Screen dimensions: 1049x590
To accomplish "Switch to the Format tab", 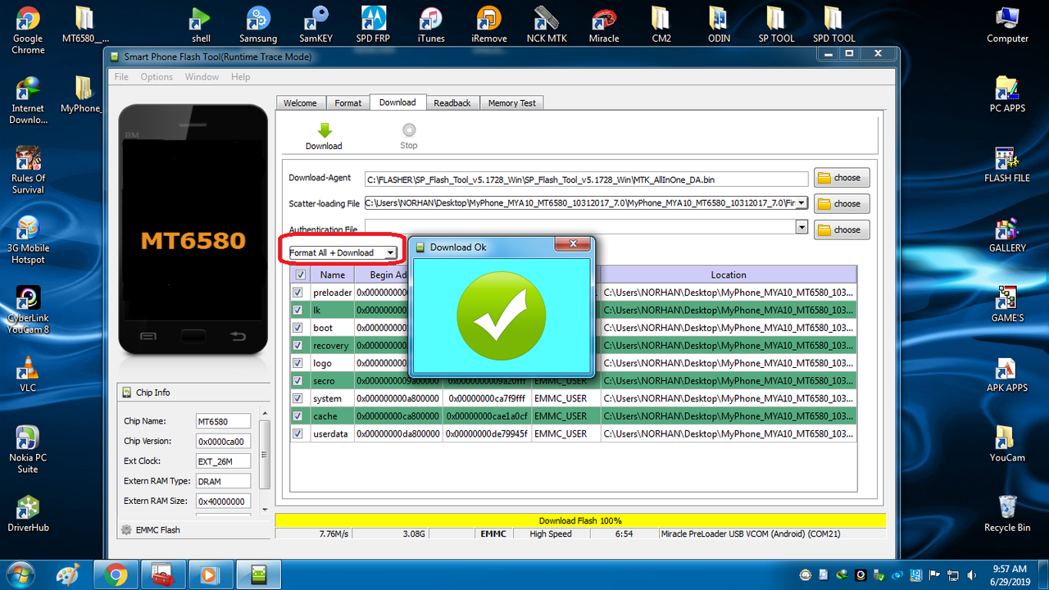I will (x=347, y=103).
